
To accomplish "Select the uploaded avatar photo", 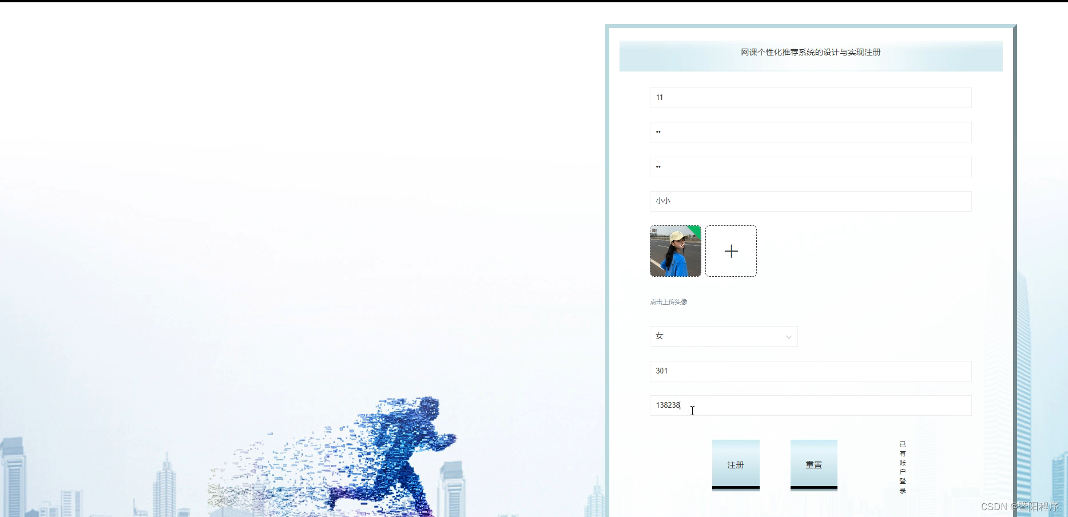I will click(x=675, y=251).
